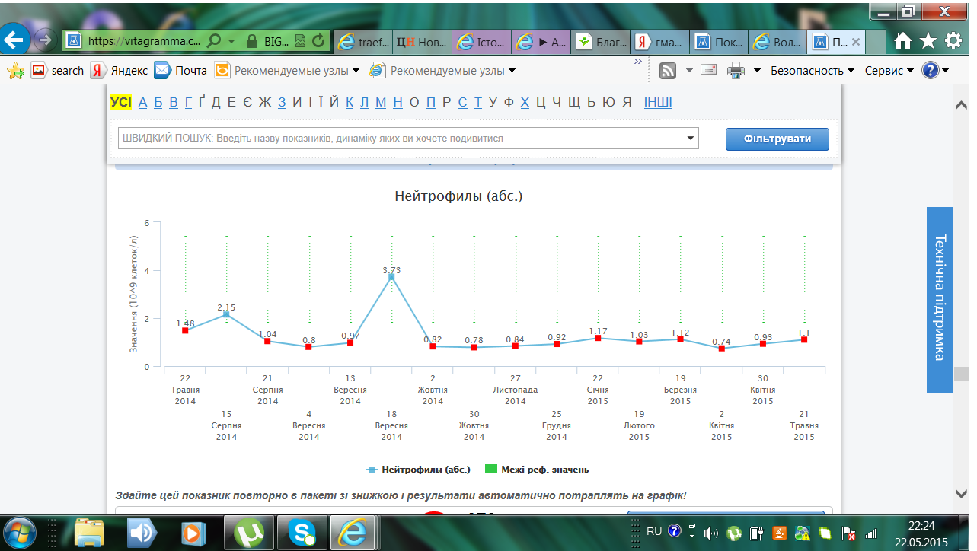The height and width of the screenshot is (551, 977).
Task: Open the Безопасность menu
Action: (x=813, y=71)
